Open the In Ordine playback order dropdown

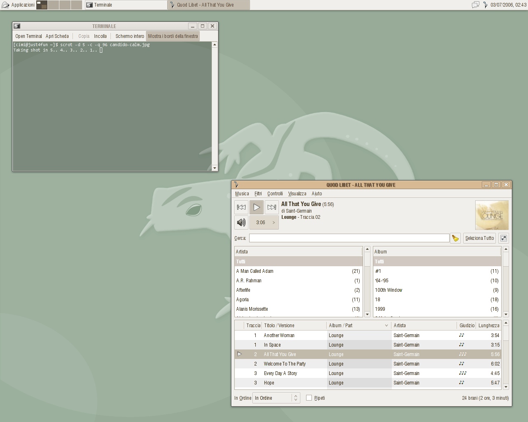[x=276, y=398]
